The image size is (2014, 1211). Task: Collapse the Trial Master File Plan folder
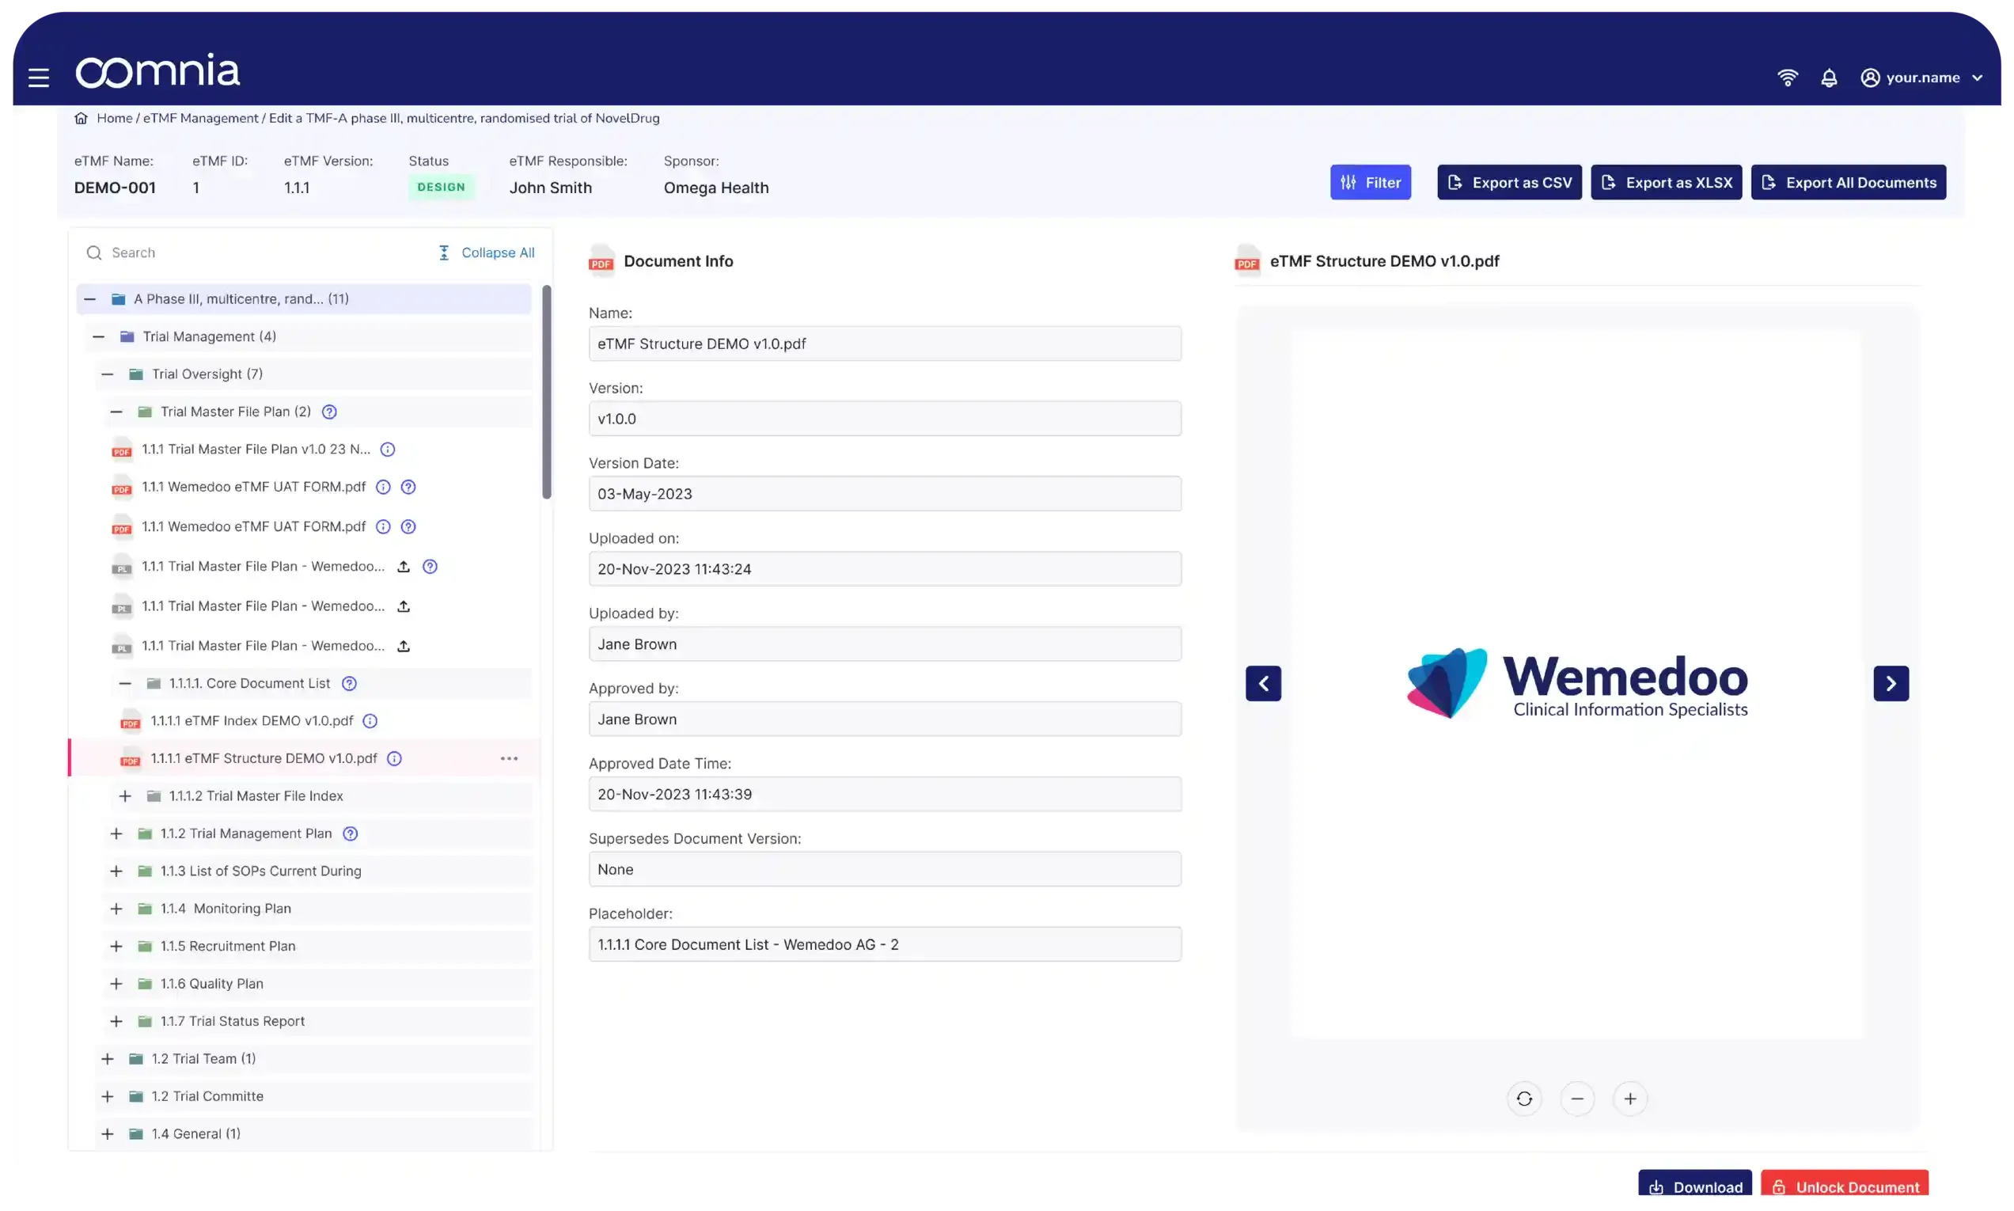pyautogui.click(x=116, y=412)
